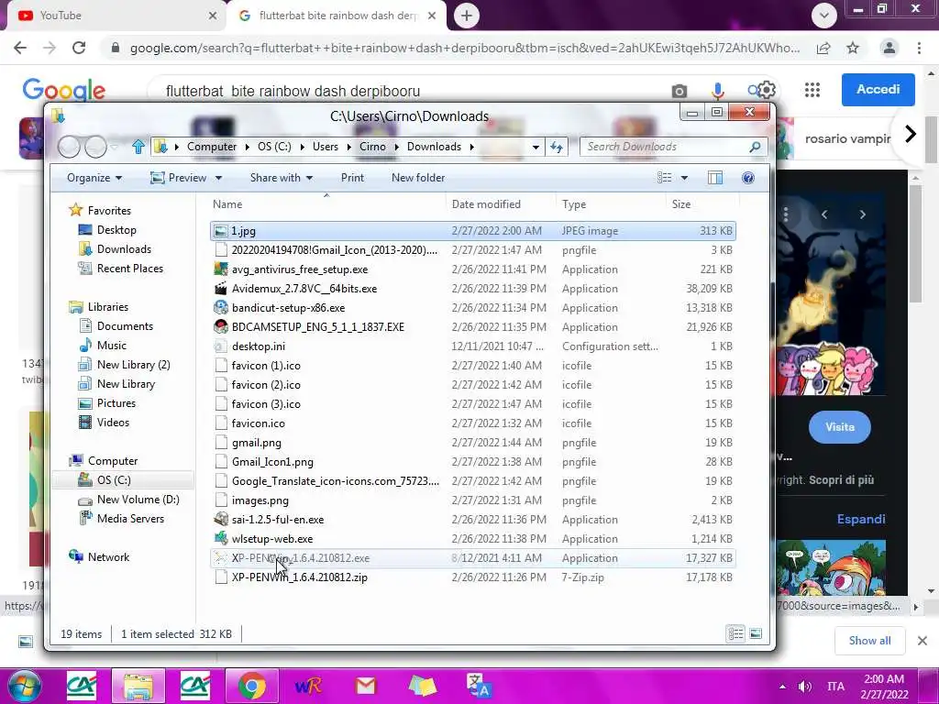
Task: Click taskbar volume speaker icon
Action: pos(804,686)
